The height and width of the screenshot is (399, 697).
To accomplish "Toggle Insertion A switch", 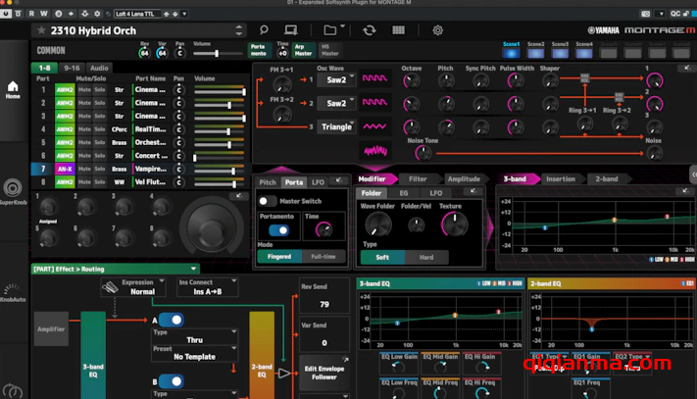I will coord(172,320).
